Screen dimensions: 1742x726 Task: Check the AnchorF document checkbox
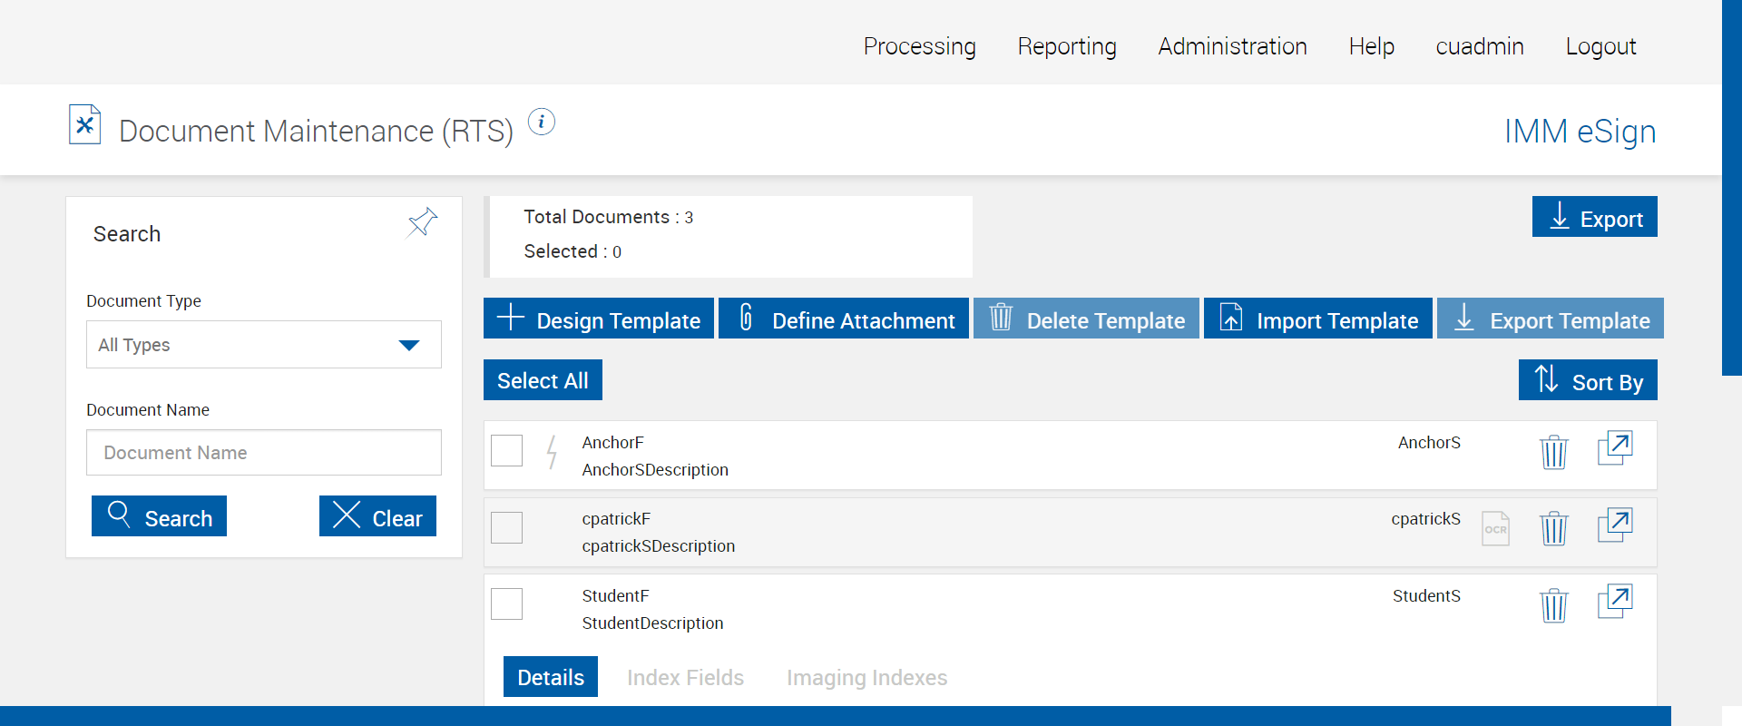tap(507, 451)
